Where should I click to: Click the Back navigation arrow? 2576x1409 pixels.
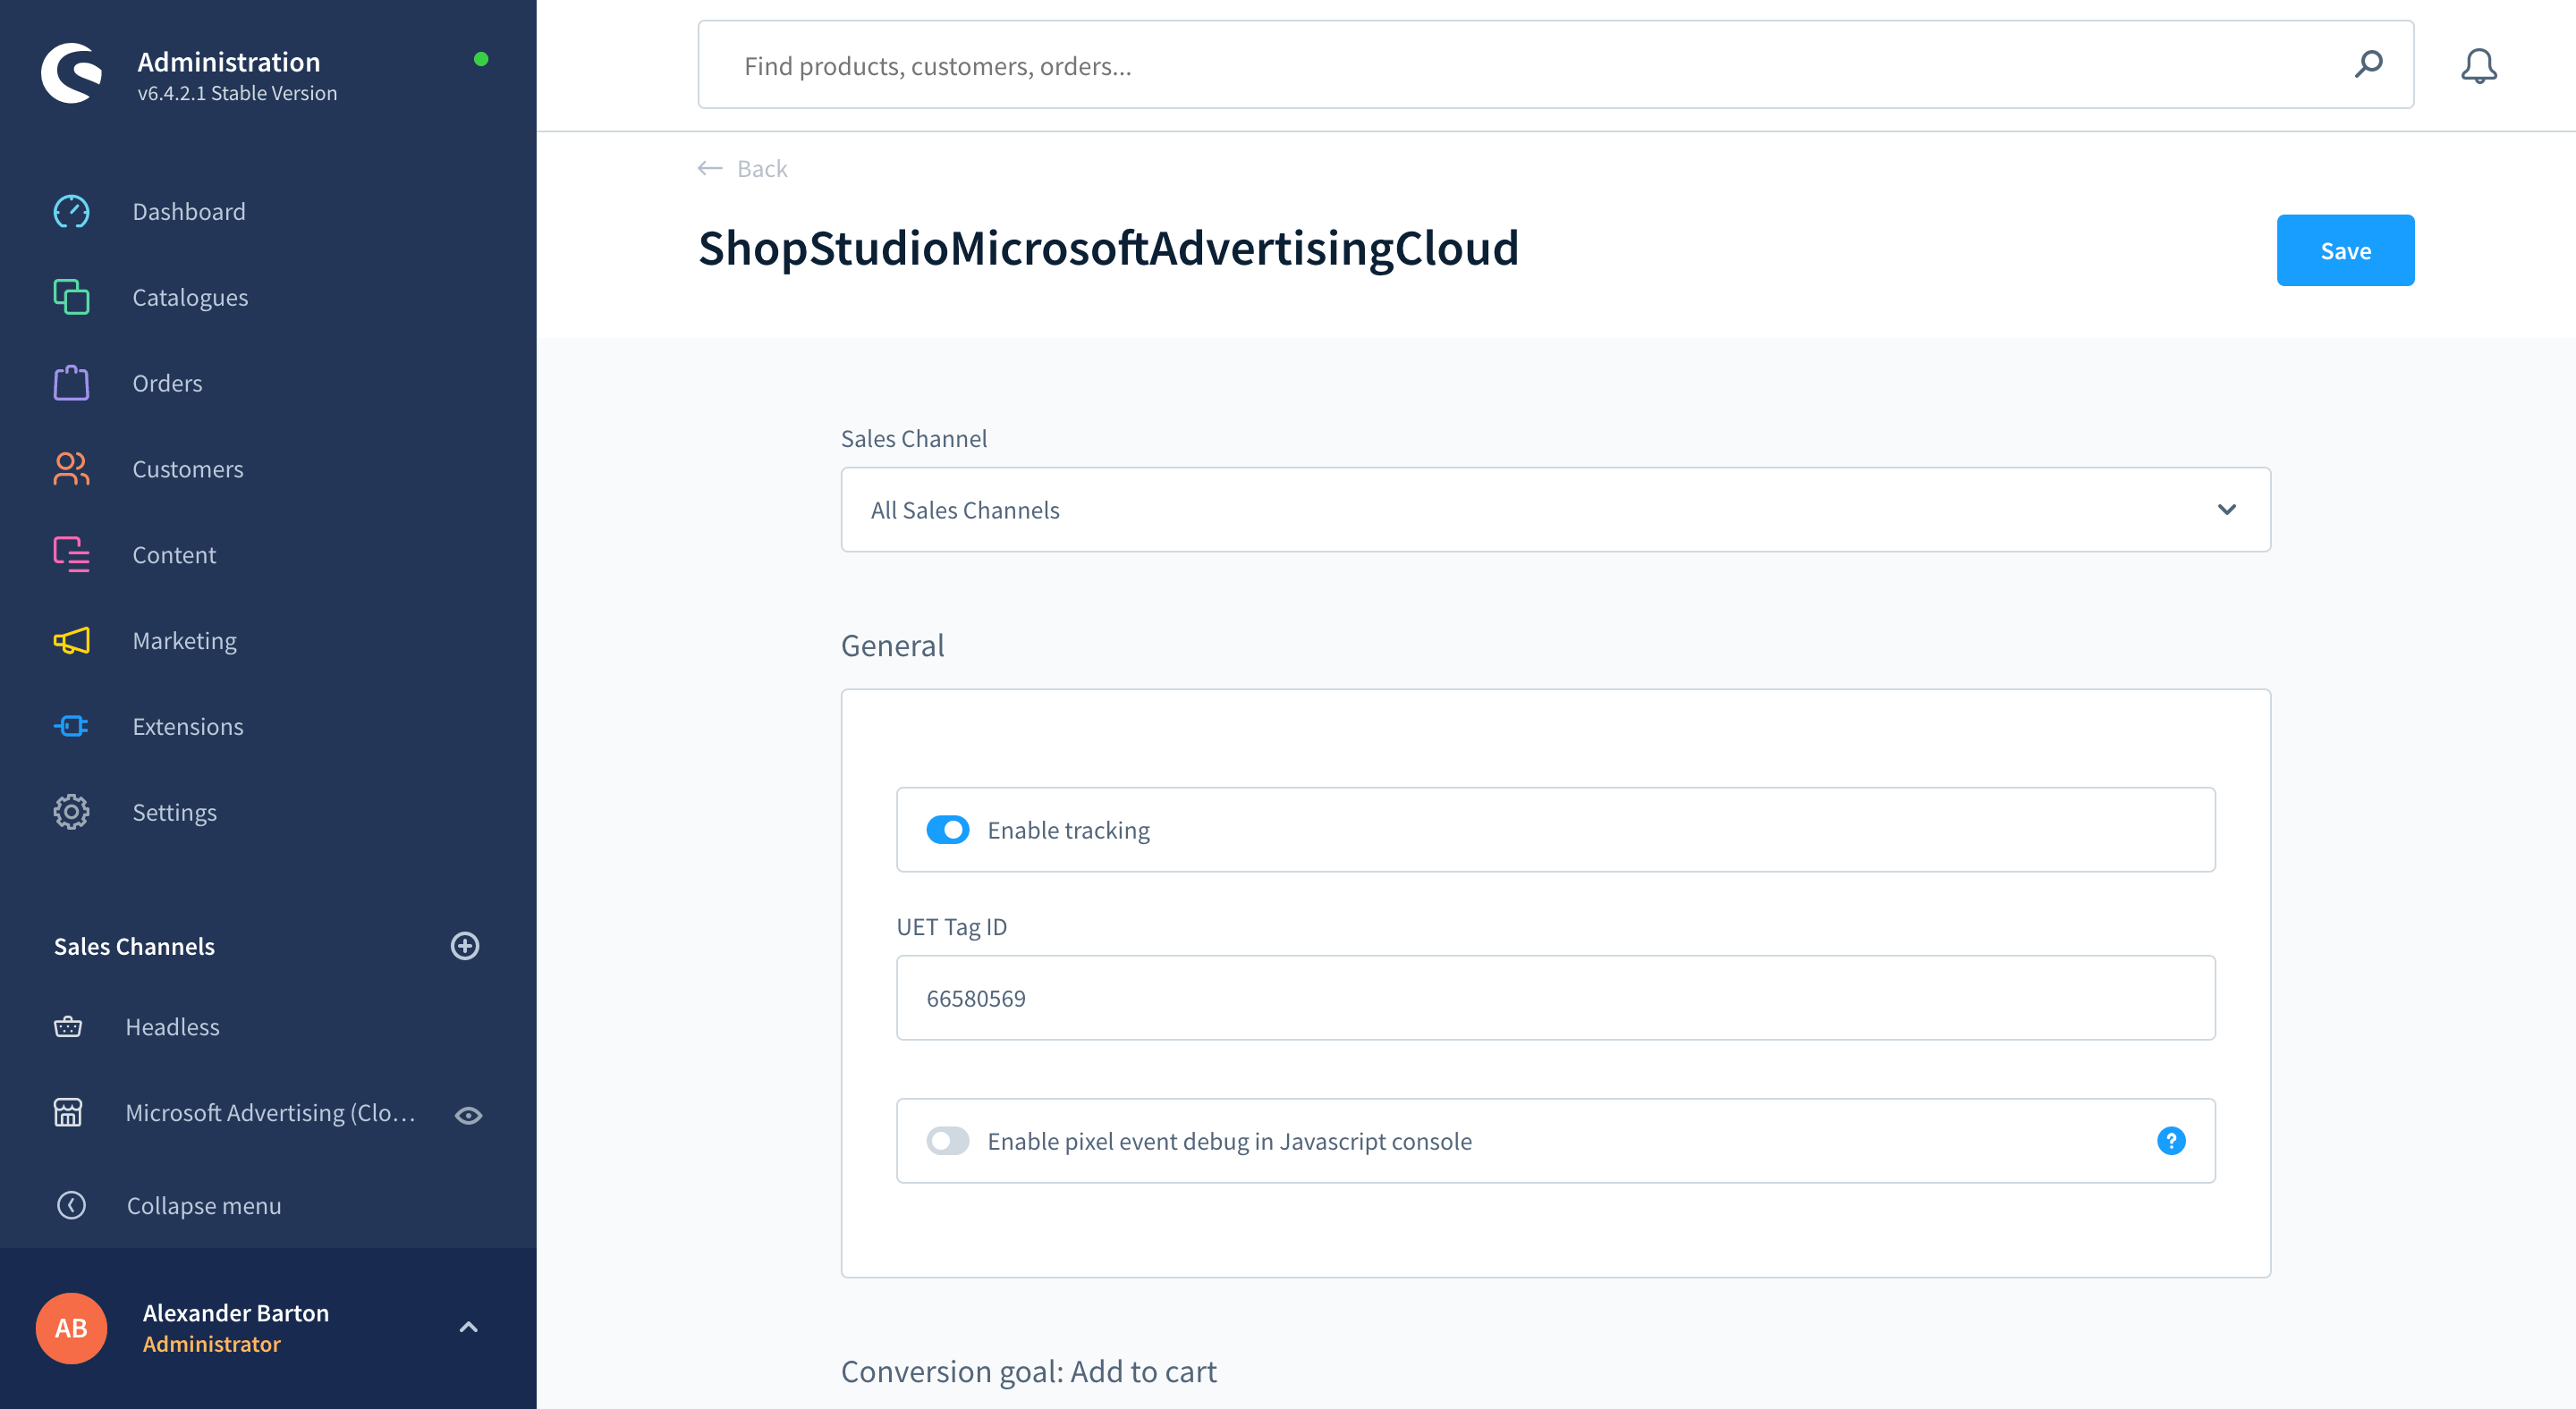707,168
